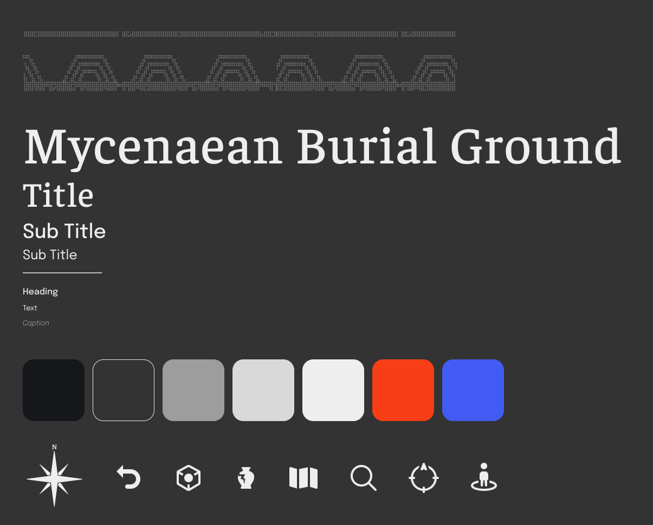Select the off-white color swatch
This screenshot has width=653, height=525.
click(333, 390)
